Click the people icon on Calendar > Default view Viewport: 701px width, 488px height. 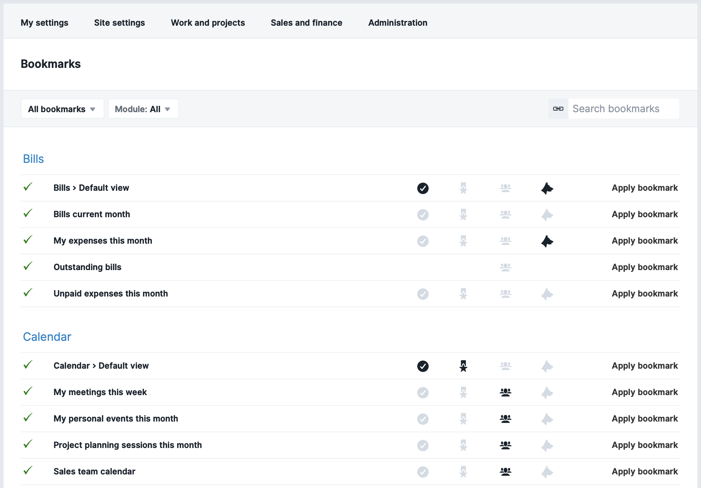coord(506,366)
